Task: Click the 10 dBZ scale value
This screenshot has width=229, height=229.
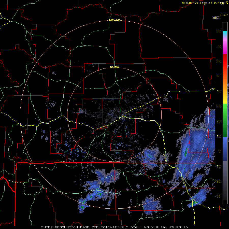Action: click(219, 136)
